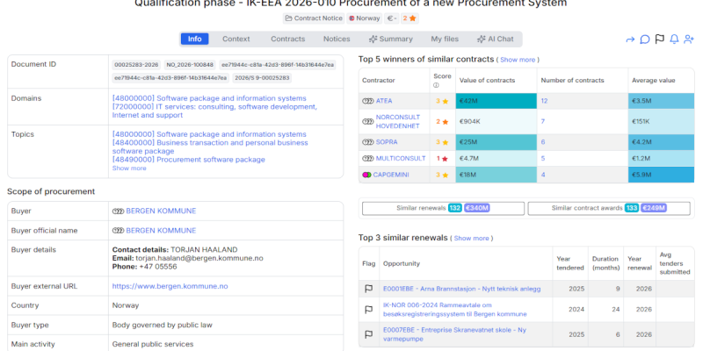The image size is (703, 351).
Task: Open the MULTICONSULT contractor link
Action: click(x=401, y=159)
